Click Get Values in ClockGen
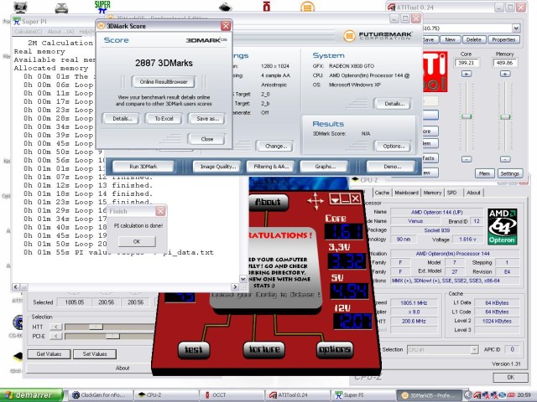This screenshot has width=537, height=402. 49,354
